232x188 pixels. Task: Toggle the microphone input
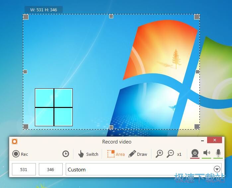point(218,153)
